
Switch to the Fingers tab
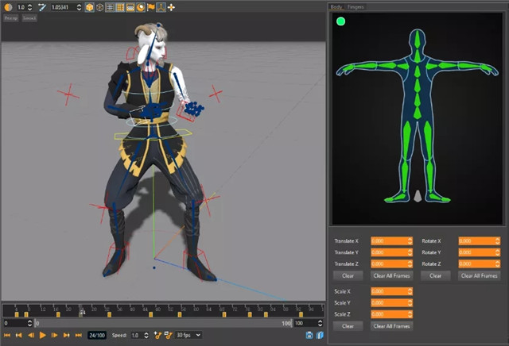355,6
